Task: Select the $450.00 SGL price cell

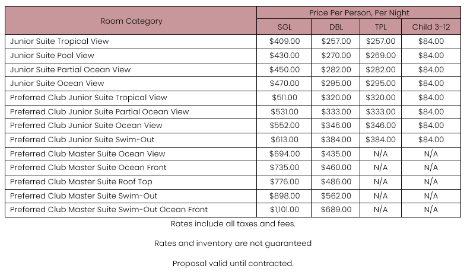Action: point(285,69)
